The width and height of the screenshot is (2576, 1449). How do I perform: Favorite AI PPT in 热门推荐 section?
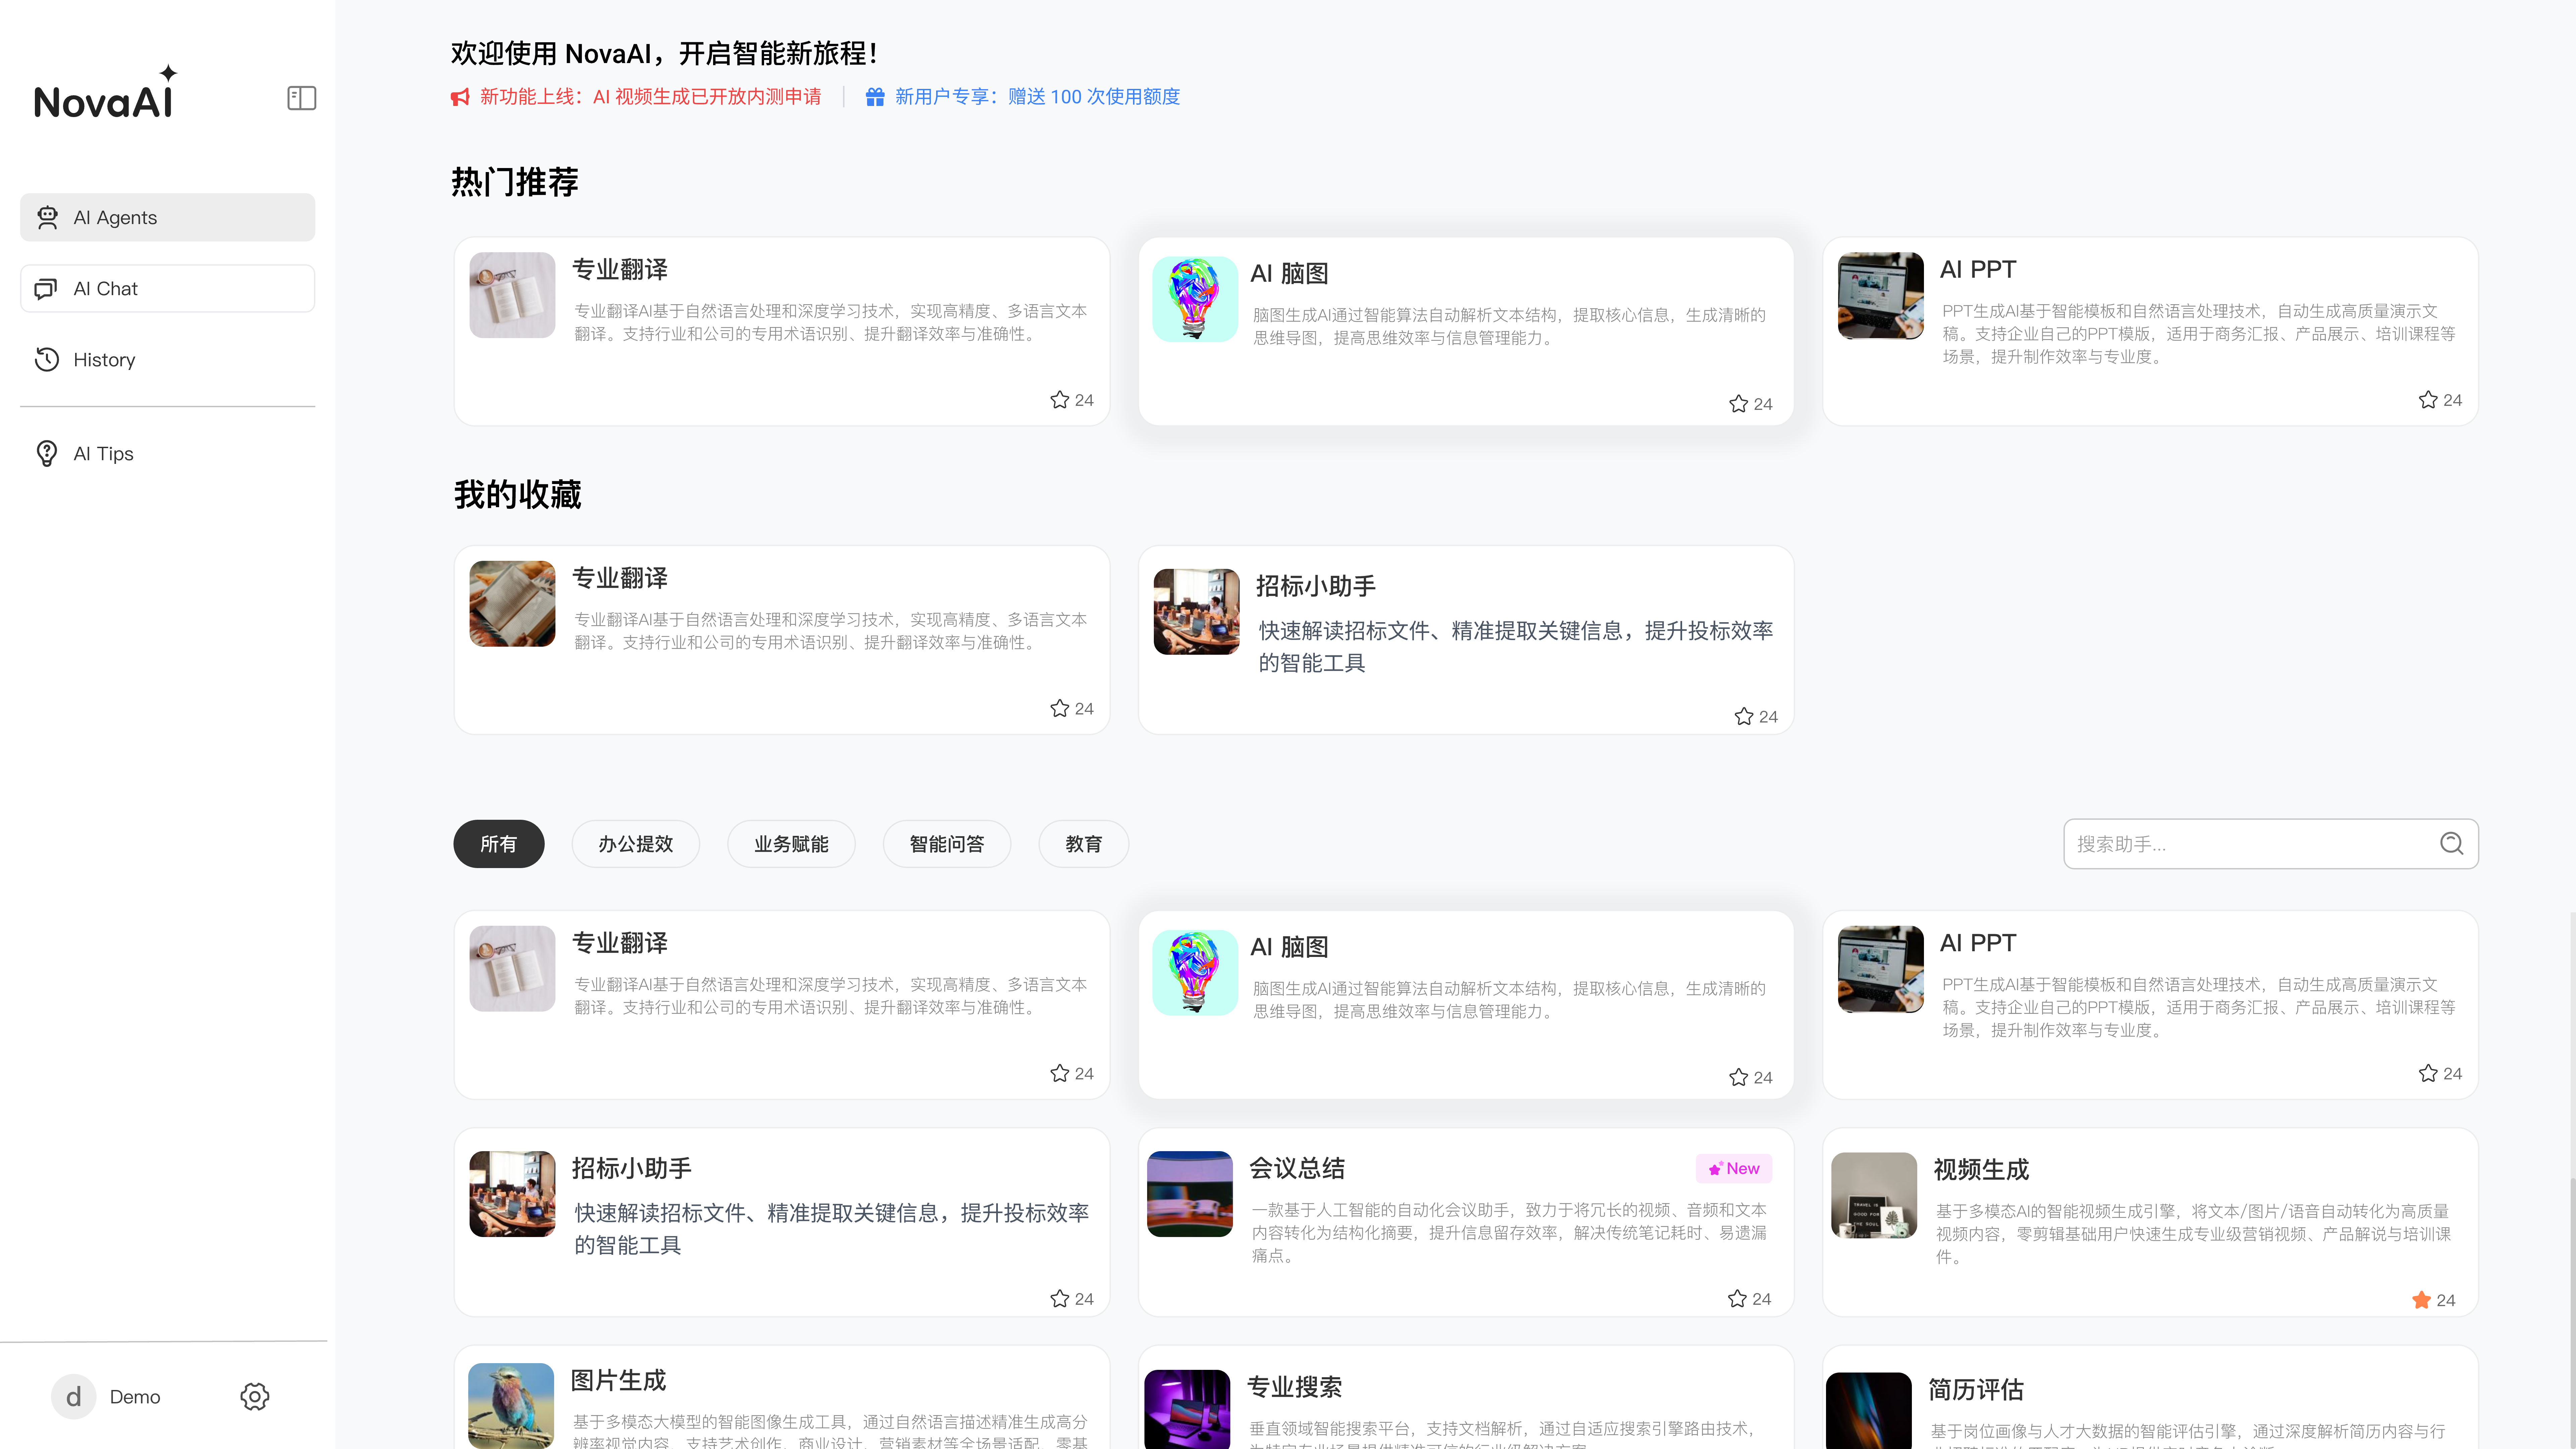[2428, 400]
